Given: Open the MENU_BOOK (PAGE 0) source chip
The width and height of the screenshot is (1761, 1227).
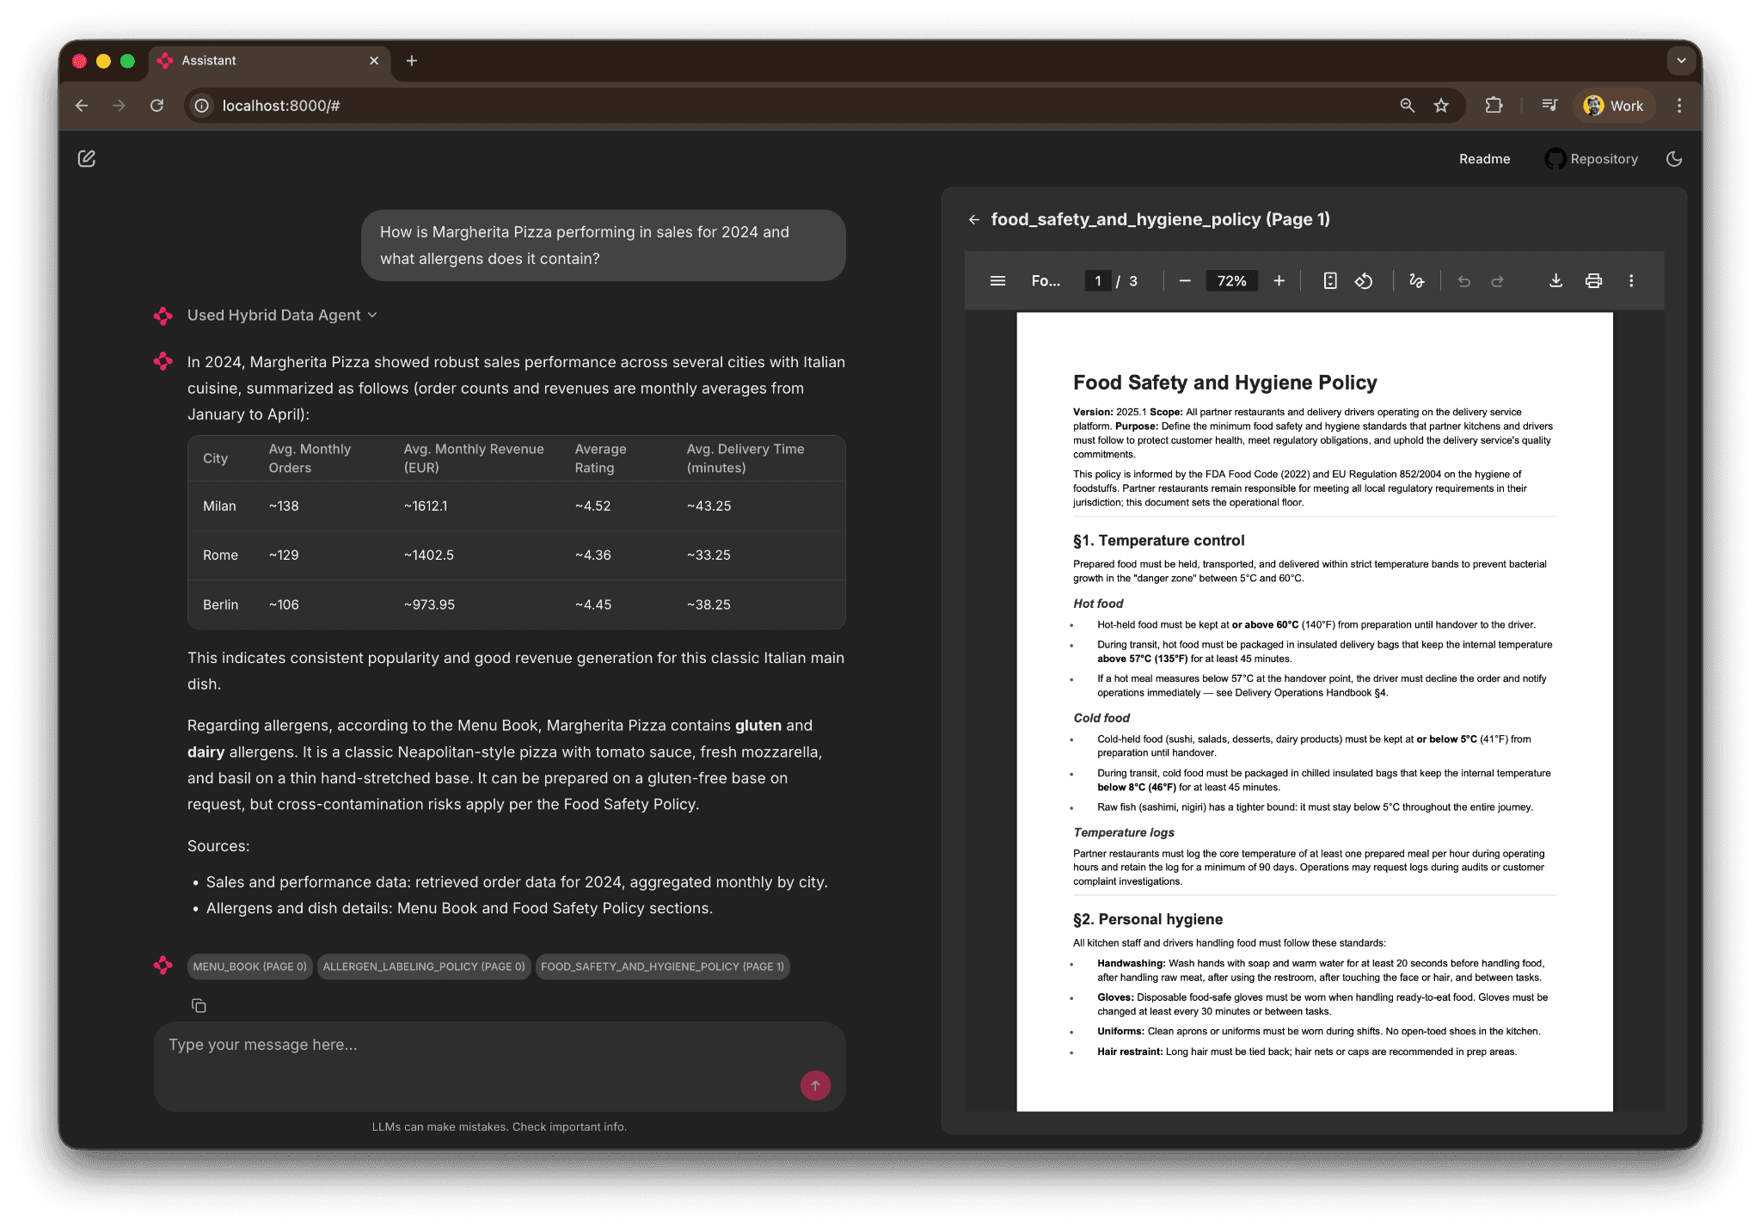Looking at the screenshot, I should (x=249, y=966).
